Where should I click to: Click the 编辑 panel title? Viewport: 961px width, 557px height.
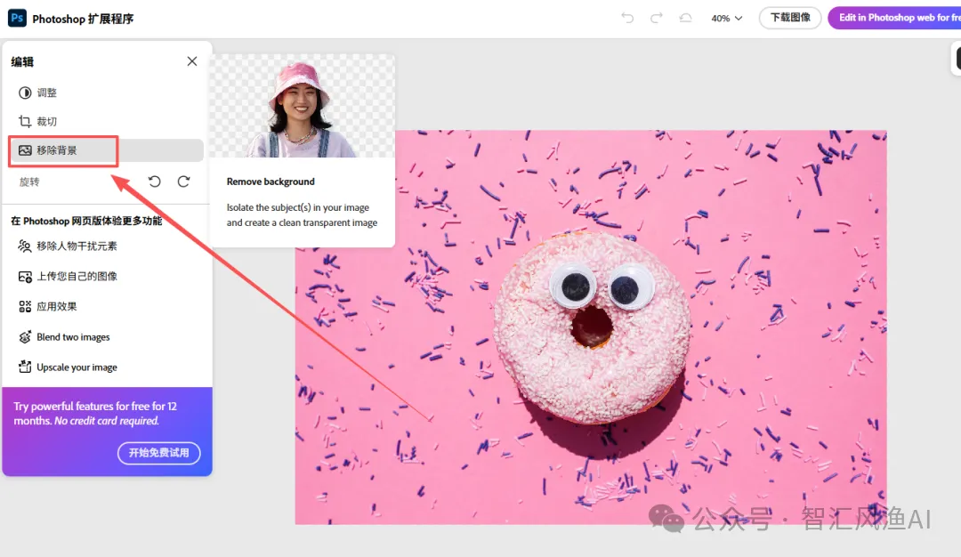pyautogui.click(x=22, y=61)
